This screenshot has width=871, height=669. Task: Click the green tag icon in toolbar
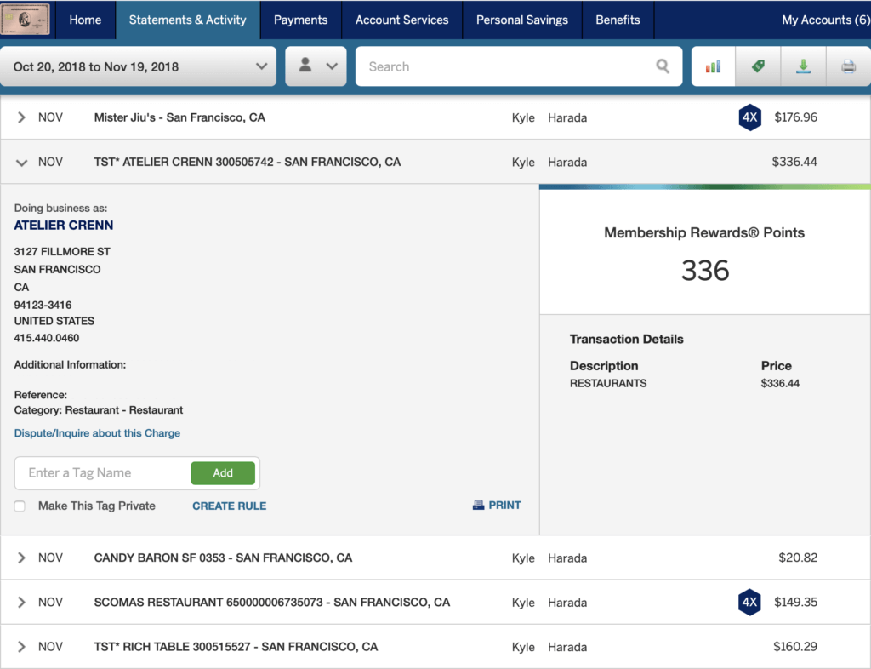tap(758, 66)
